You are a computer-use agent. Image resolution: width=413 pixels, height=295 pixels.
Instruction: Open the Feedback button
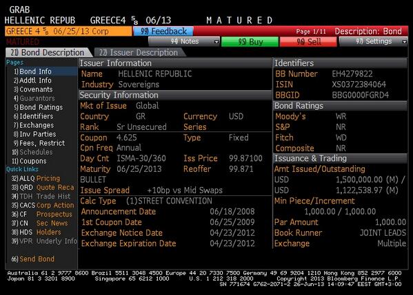click(163, 31)
